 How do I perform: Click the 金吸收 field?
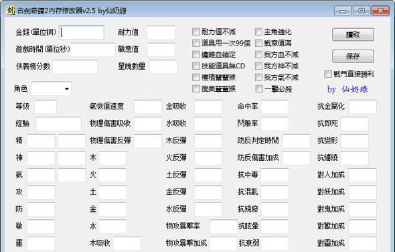click(x=208, y=107)
